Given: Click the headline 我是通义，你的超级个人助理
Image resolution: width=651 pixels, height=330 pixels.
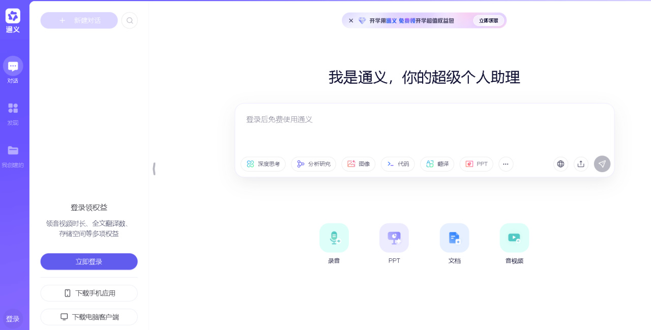Looking at the screenshot, I should point(424,77).
